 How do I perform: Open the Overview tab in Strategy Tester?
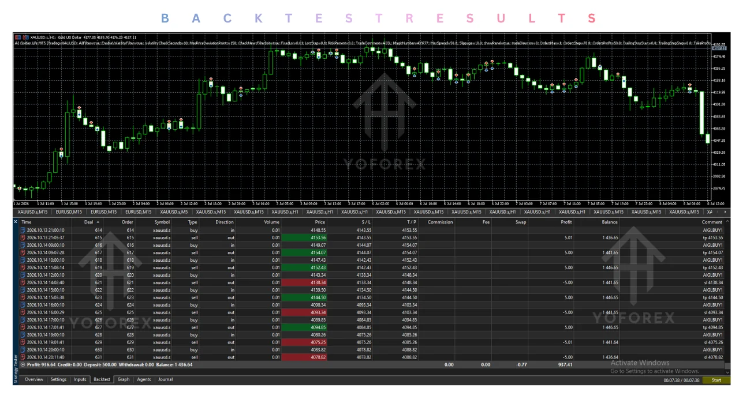pos(34,379)
